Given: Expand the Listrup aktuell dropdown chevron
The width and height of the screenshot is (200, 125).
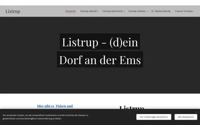Looking at the screenshot, I should click(98, 11).
